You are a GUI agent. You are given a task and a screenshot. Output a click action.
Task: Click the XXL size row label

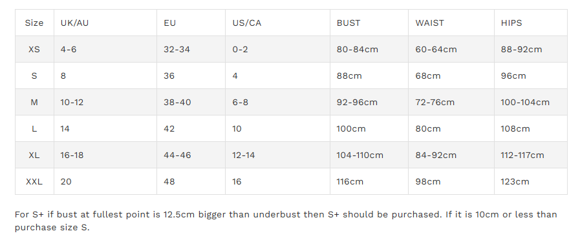point(34,181)
